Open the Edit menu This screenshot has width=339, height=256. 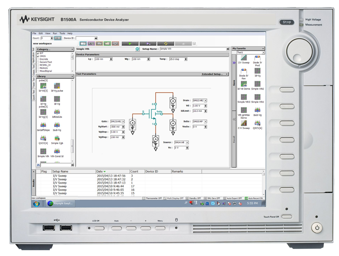[x=41, y=33]
